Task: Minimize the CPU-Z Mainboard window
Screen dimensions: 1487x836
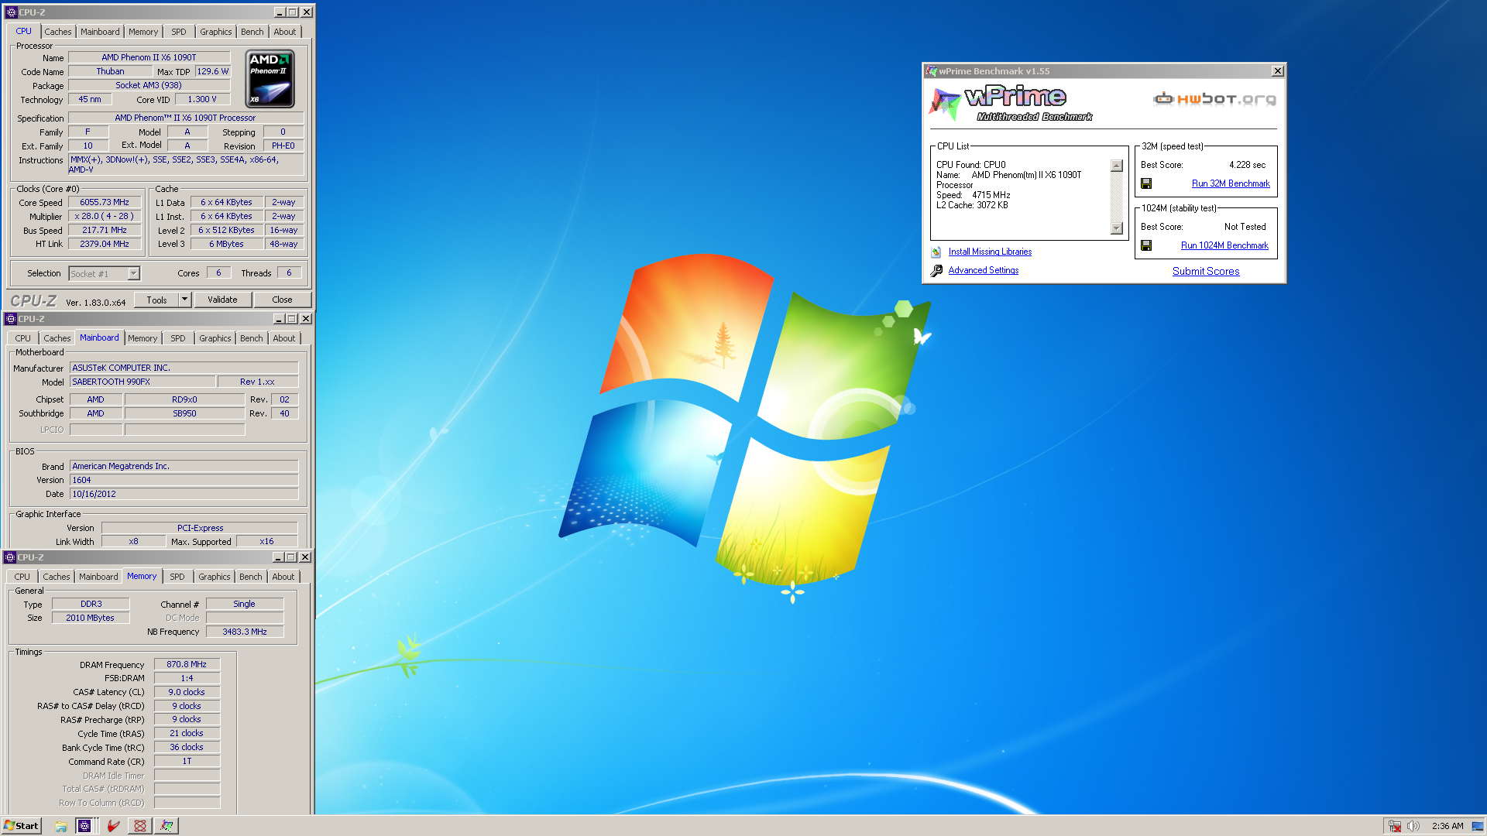Action: click(279, 319)
